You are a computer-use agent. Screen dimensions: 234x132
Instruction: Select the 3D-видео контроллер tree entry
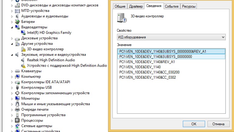(45, 49)
